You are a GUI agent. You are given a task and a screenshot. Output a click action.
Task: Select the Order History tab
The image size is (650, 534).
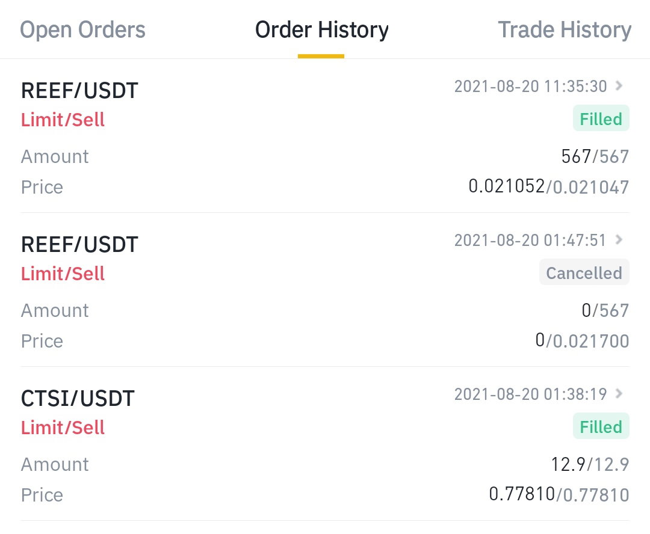tap(321, 30)
